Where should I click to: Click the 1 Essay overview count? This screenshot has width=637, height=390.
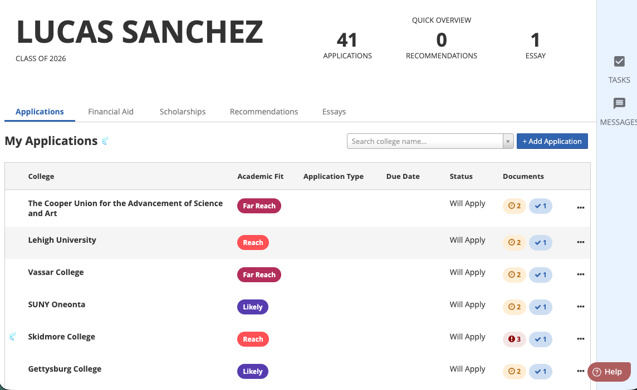tap(536, 46)
